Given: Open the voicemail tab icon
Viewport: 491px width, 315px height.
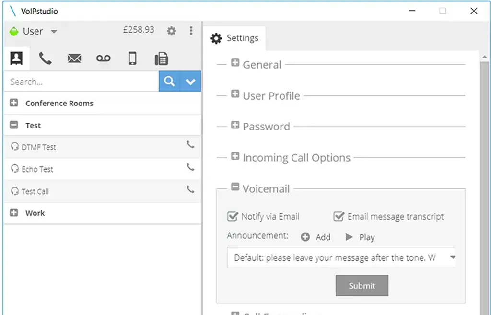Looking at the screenshot, I should click(x=103, y=59).
